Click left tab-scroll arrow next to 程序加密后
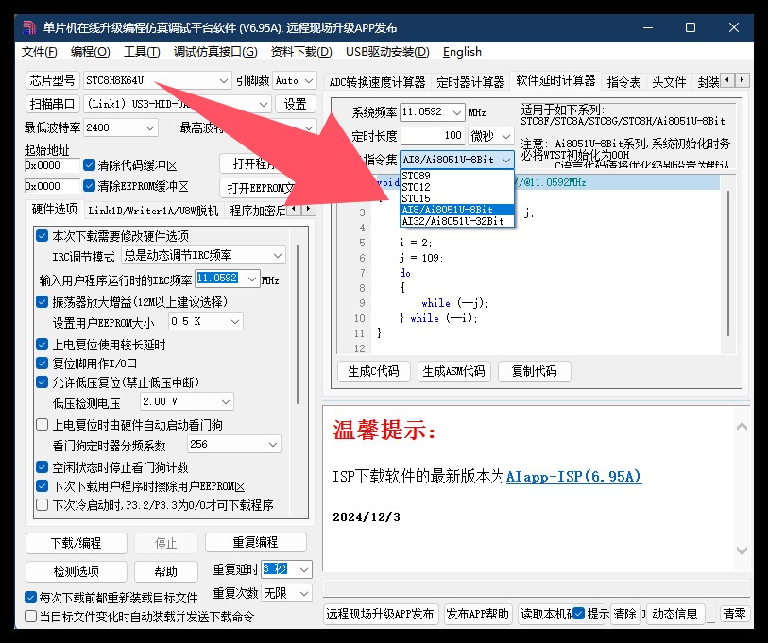This screenshot has height=643, width=768. (x=294, y=209)
